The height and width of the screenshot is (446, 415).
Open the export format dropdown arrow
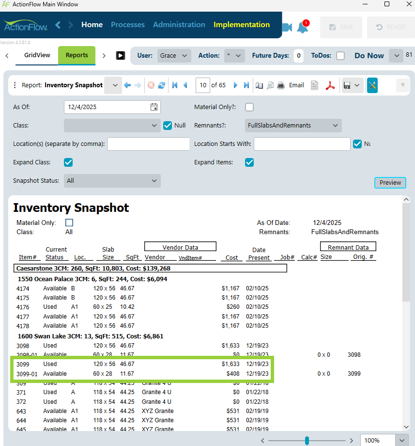[357, 85]
